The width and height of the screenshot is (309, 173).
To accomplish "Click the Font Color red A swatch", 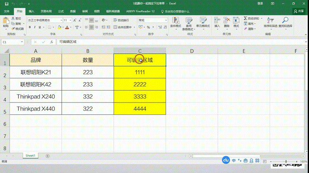I will tap(67, 27).
